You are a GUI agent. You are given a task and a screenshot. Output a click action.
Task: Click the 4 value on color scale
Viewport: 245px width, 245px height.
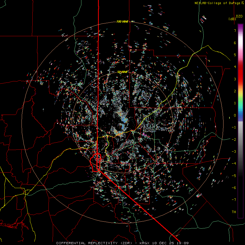[x=235, y=67]
